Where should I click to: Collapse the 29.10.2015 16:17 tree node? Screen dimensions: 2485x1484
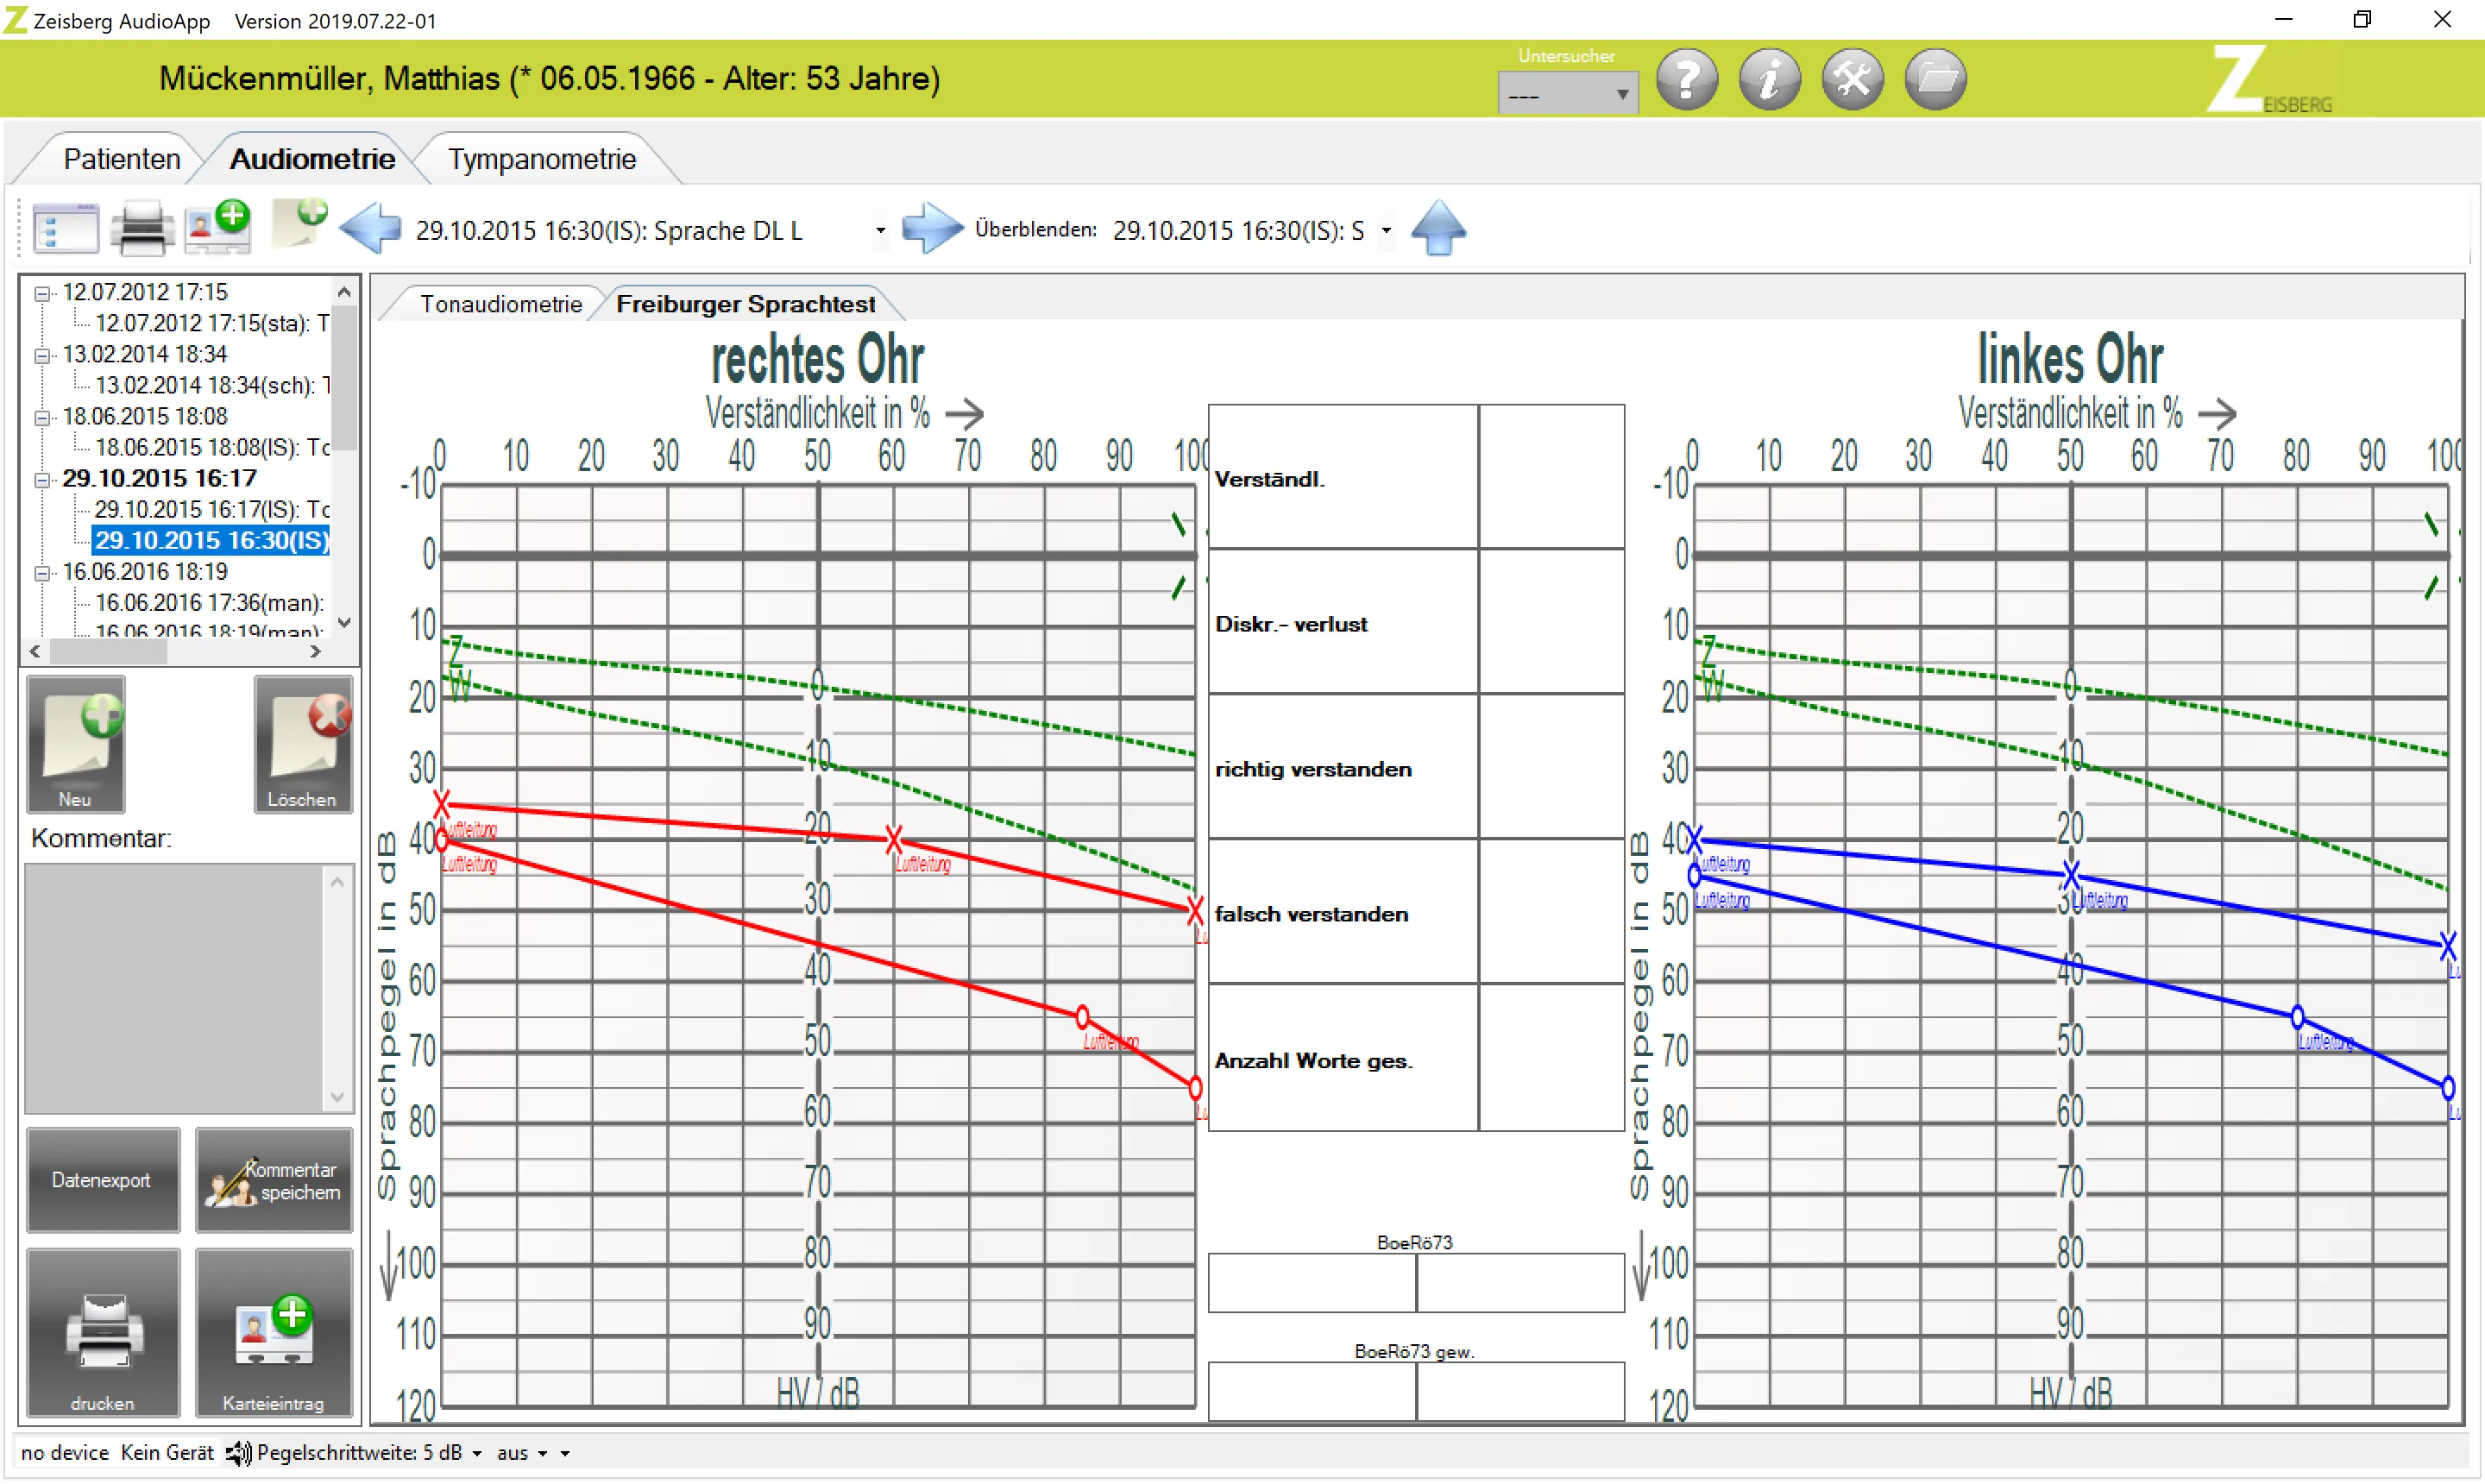(42, 479)
